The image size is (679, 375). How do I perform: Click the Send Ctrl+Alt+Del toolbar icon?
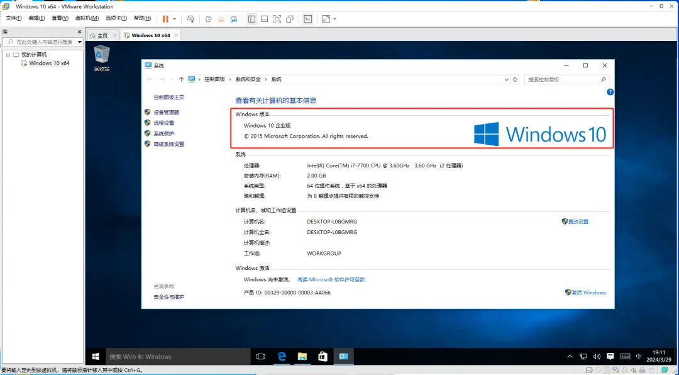click(x=190, y=19)
